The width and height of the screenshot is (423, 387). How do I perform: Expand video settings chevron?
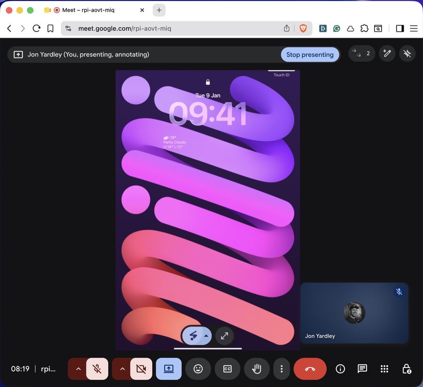122,369
